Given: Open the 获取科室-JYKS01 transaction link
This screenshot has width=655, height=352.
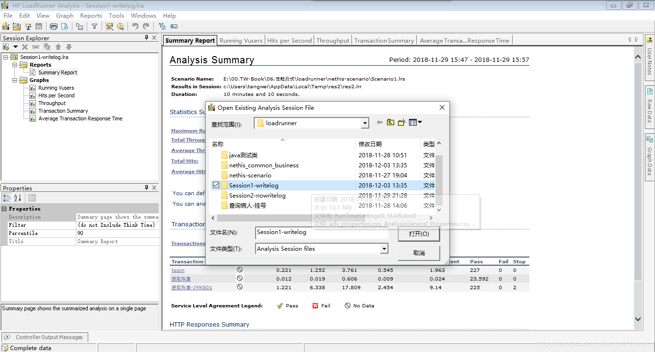Looking at the screenshot, I should click(192, 287).
